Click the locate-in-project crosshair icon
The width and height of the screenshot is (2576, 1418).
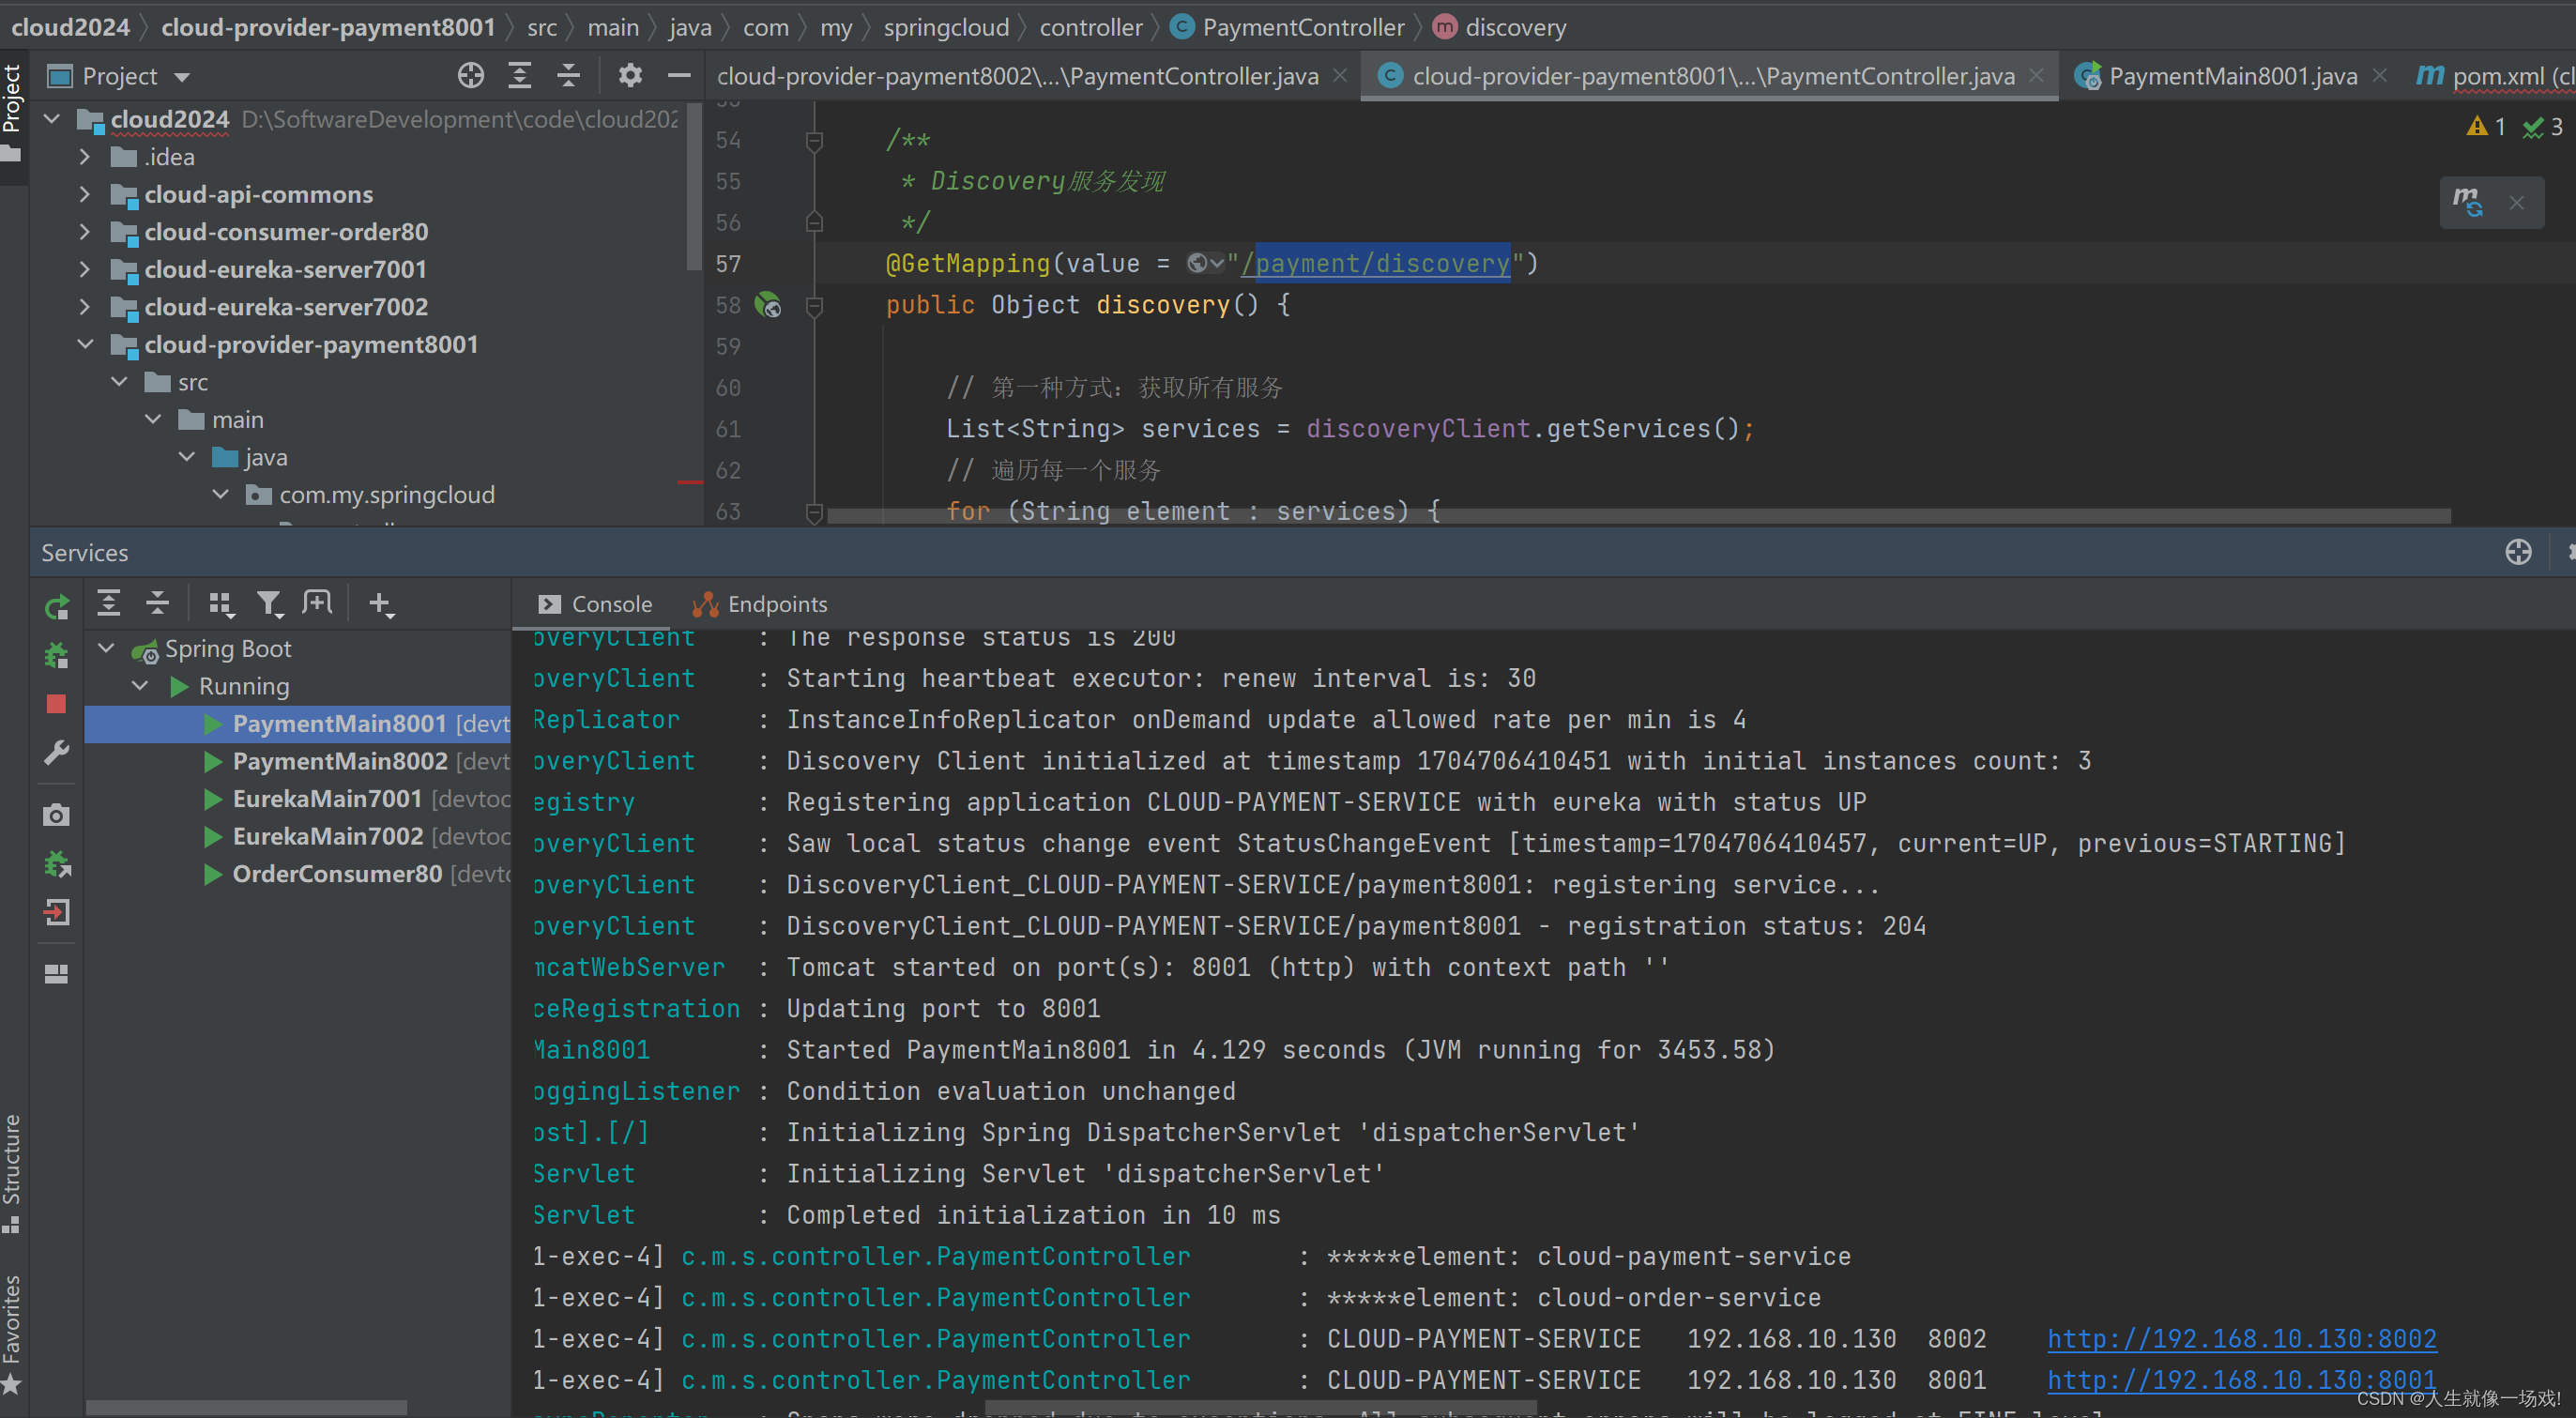point(471,75)
